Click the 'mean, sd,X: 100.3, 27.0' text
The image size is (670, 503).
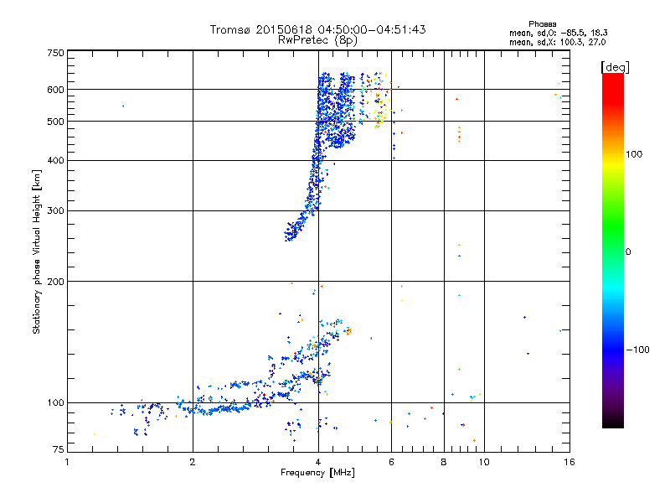pyautogui.click(x=557, y=42)
